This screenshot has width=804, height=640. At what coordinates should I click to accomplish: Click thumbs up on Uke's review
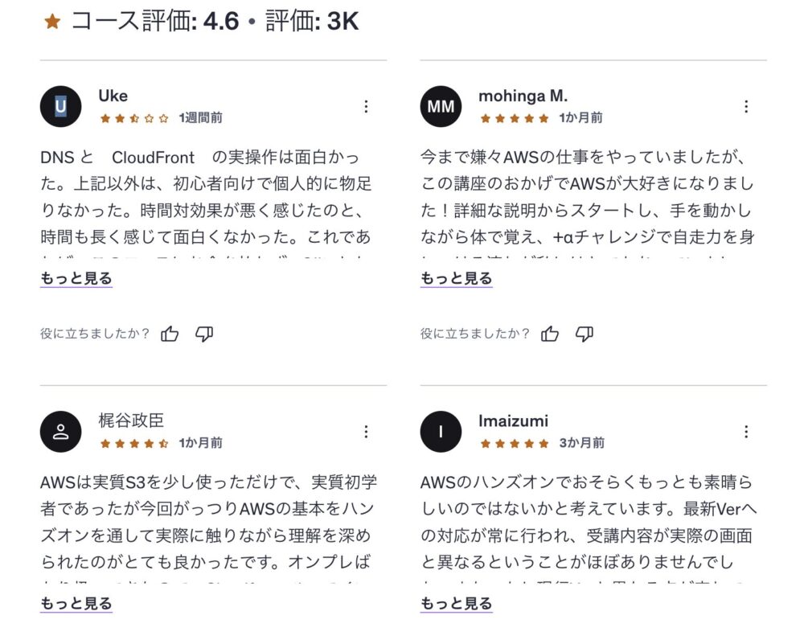[x=170, y=334]
